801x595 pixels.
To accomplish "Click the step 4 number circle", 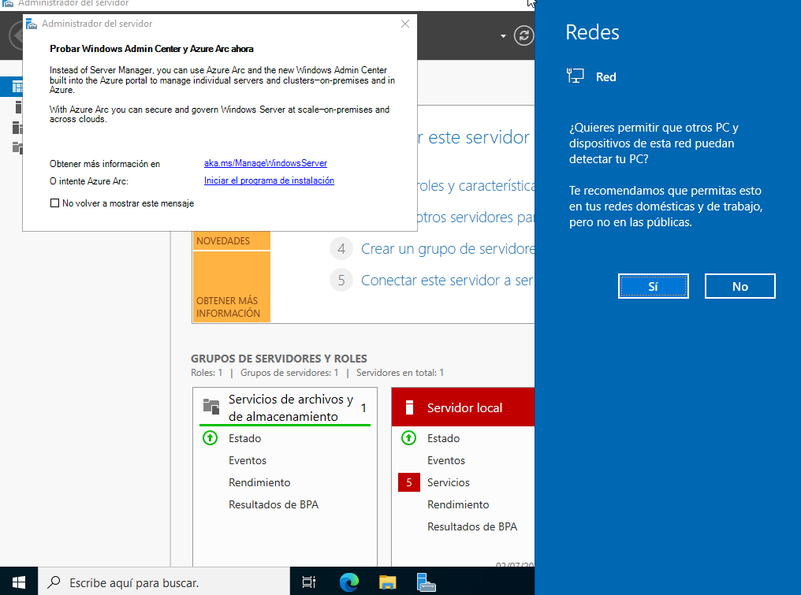I will (x=341, y=249).
